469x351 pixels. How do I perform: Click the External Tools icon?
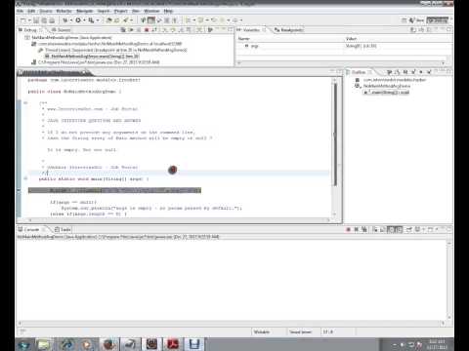92,20
